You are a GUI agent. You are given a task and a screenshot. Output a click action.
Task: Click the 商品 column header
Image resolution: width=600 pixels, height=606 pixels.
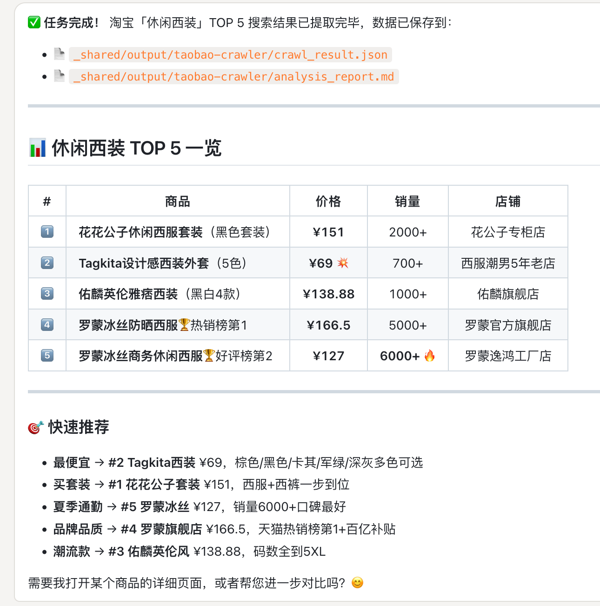point(178,201)
